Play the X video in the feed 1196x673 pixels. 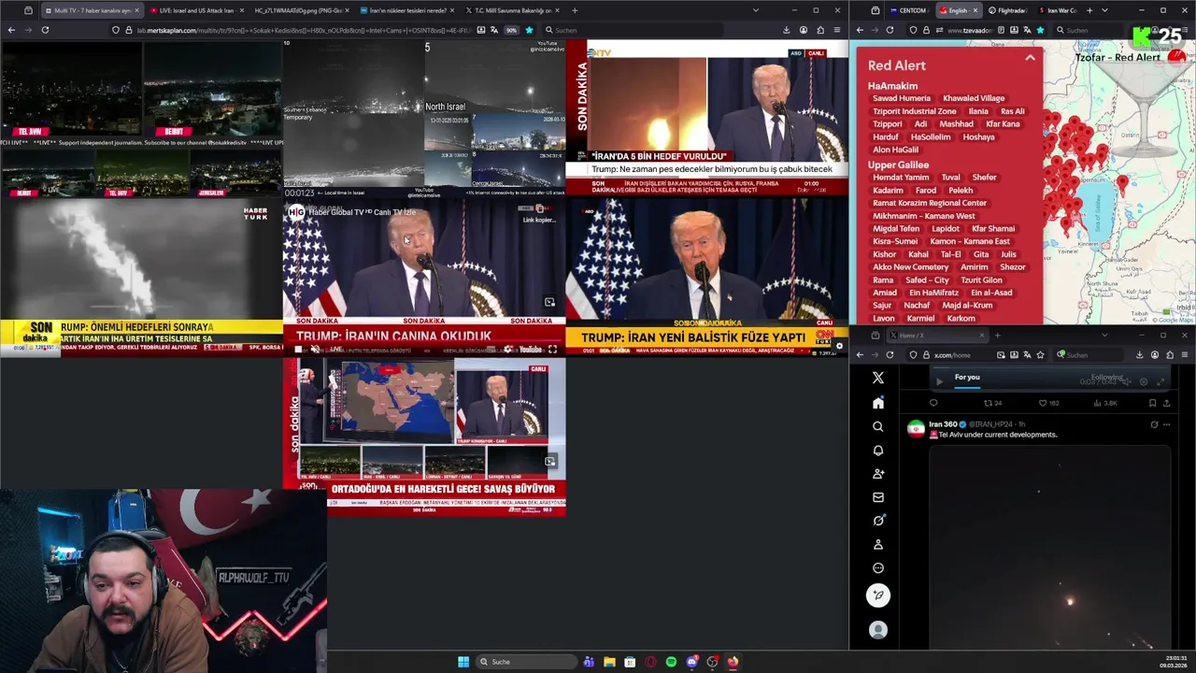[939, 381]
